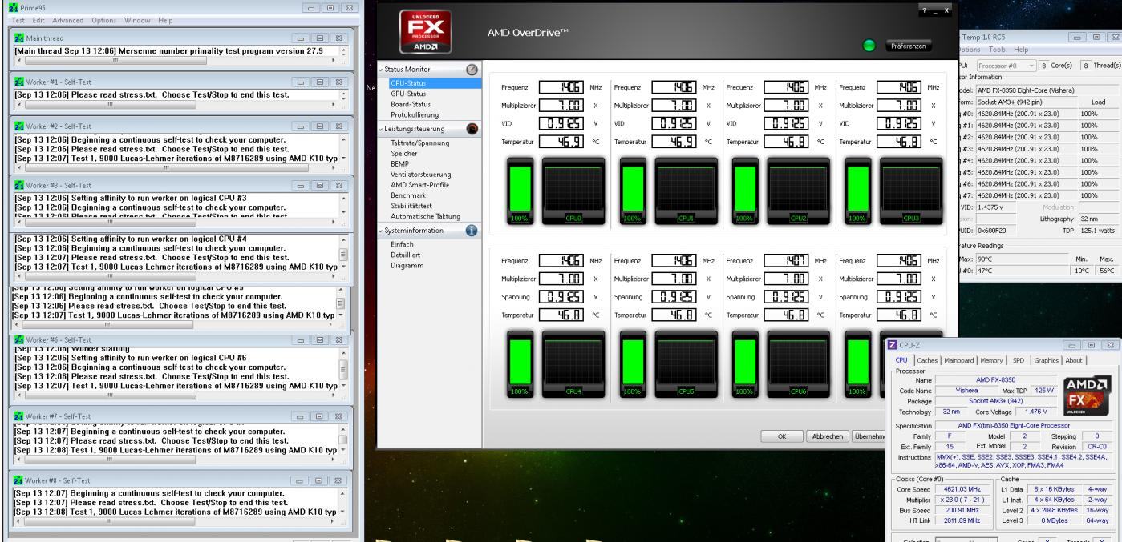Click the Worker #6 Self-Test window icon
Viewport: 1122px width, 542px height.
(x=18, y=339)
